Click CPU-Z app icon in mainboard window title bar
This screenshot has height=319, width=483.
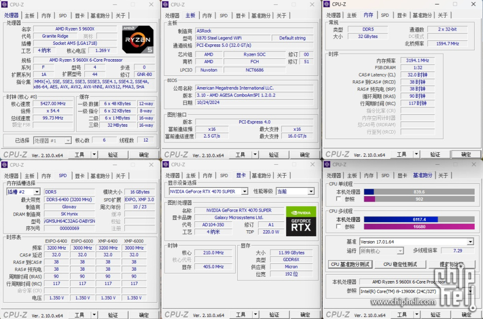pos(165,4)
